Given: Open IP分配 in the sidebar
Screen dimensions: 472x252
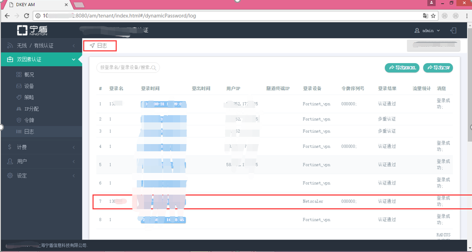Looking at the screenshot, I should tap(32, 109).
